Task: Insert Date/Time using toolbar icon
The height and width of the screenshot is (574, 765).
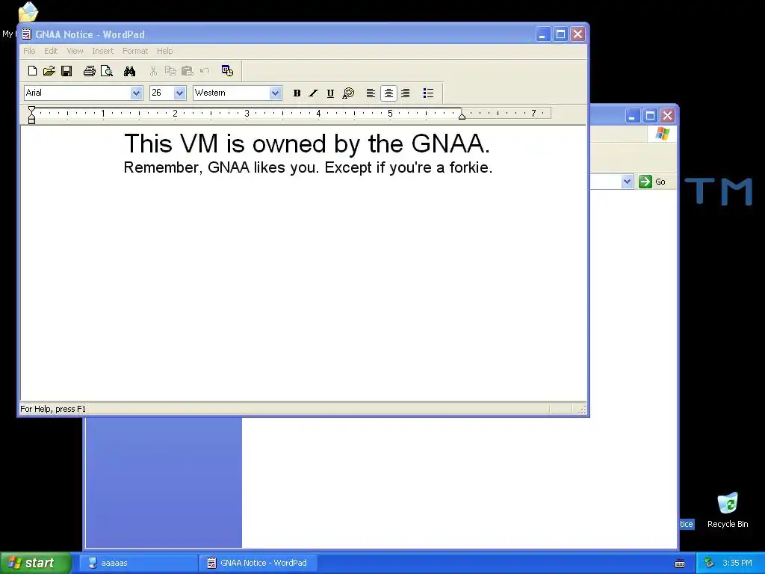Action: click(x=227, y=71)
